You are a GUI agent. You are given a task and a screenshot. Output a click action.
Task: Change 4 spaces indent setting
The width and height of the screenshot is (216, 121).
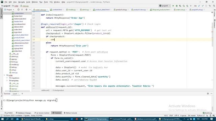coord(183,116)
